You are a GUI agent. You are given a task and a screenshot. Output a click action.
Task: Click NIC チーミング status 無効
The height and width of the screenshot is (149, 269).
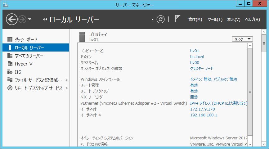click(194, 97)
